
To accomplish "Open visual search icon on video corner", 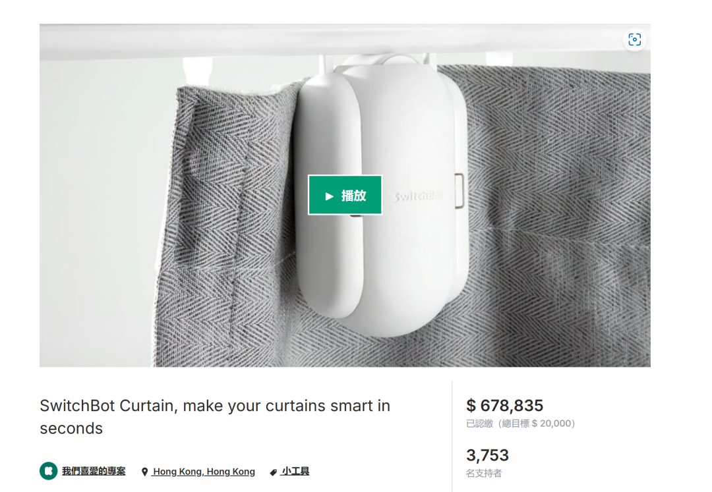I will pyautogui.click(x=634, y=40).
